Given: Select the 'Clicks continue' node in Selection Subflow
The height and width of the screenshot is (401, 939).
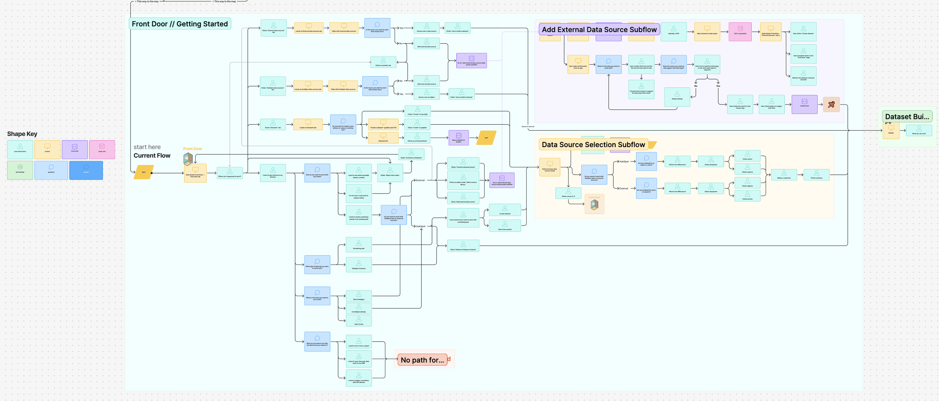Looking at the screenshot, I should (x=816, y=175).
